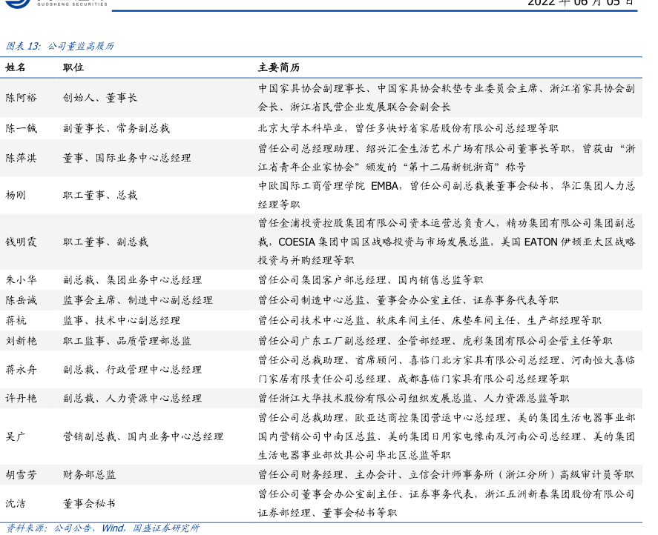Click the 姓名 column header
Image resolution: width=658 pixels, height=535 pixels.
[16, 67]
